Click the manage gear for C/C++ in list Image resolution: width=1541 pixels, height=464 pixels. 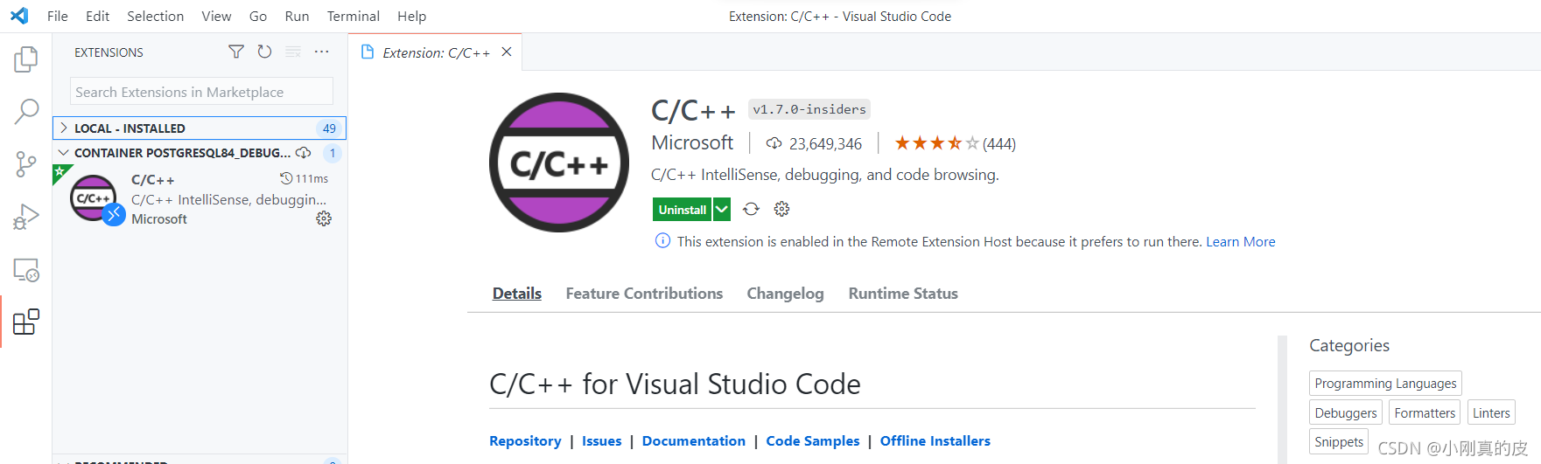point(324,218)
